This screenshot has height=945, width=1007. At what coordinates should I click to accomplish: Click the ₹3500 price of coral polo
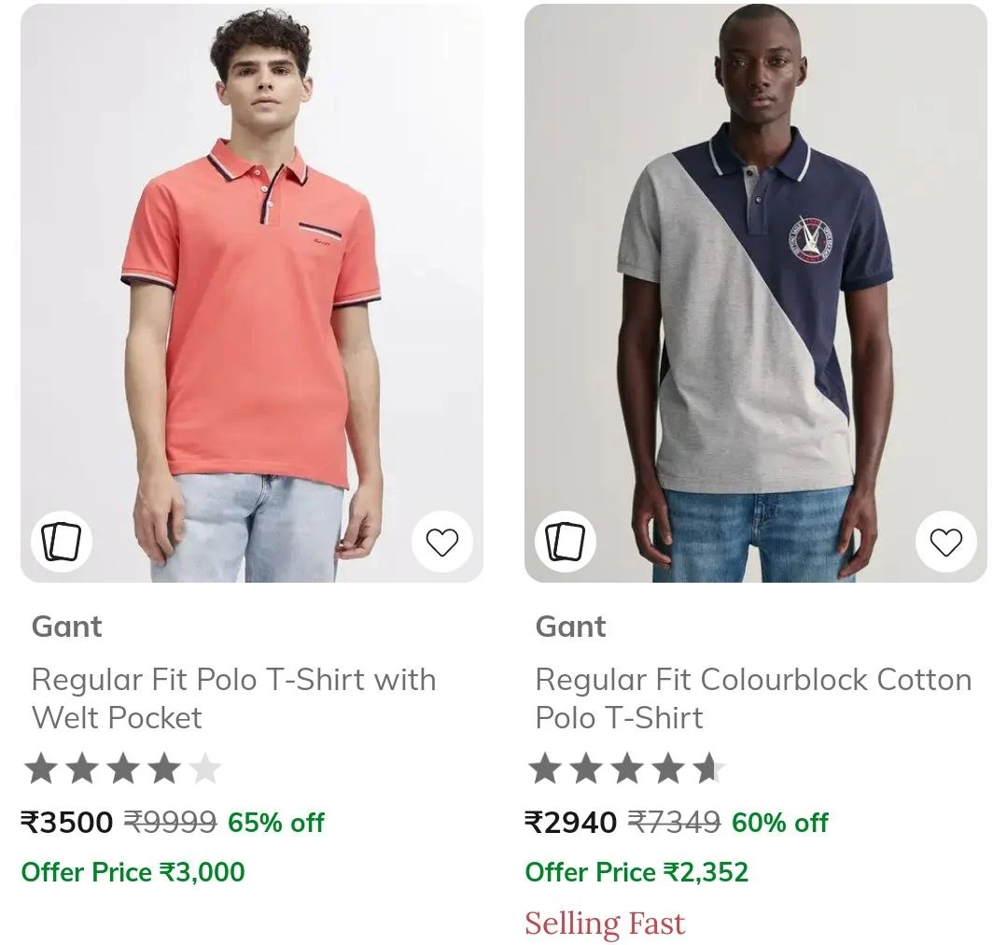pos(67,823)
